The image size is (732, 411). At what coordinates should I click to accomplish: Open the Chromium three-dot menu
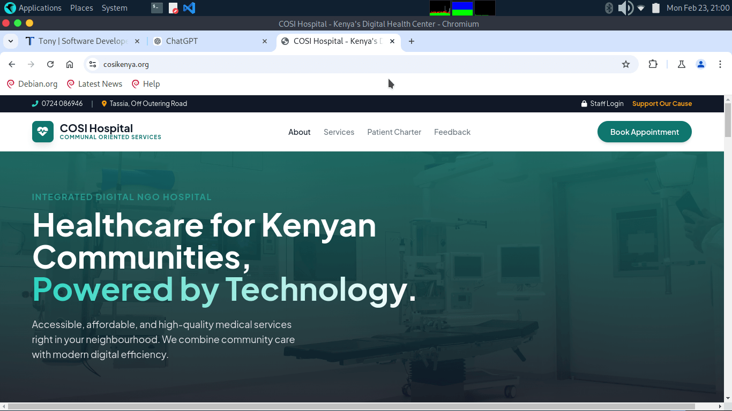tap(720, 64)
